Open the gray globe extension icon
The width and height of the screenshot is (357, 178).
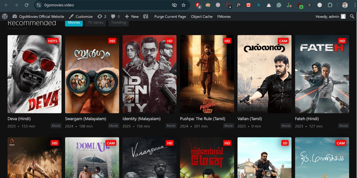[218, 5]
